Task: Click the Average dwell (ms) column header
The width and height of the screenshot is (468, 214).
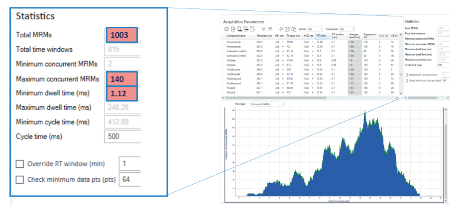Action: coord(354,36)
